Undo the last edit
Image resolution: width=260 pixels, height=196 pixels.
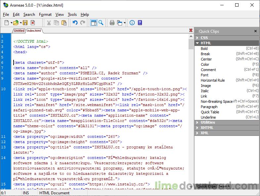click(75, 23)
